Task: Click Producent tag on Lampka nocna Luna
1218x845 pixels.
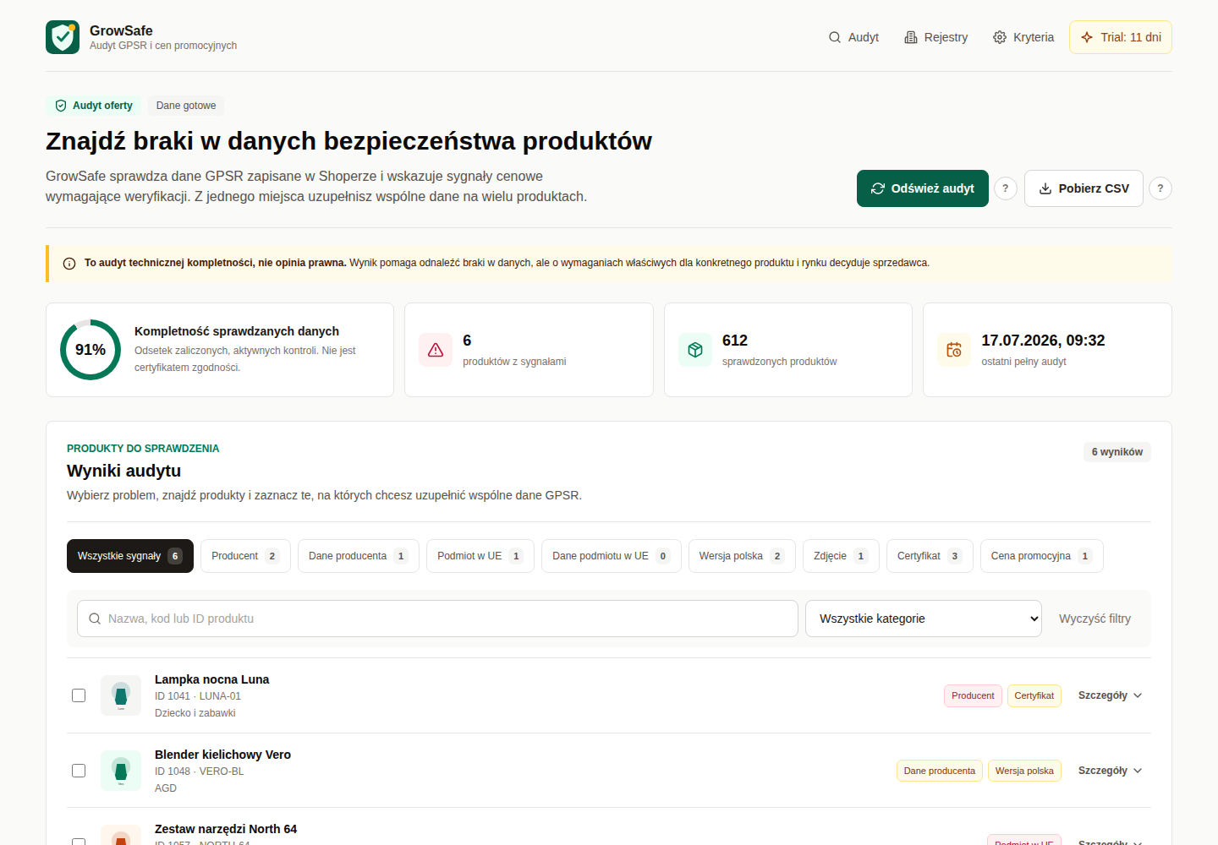Action: [973, 695]
